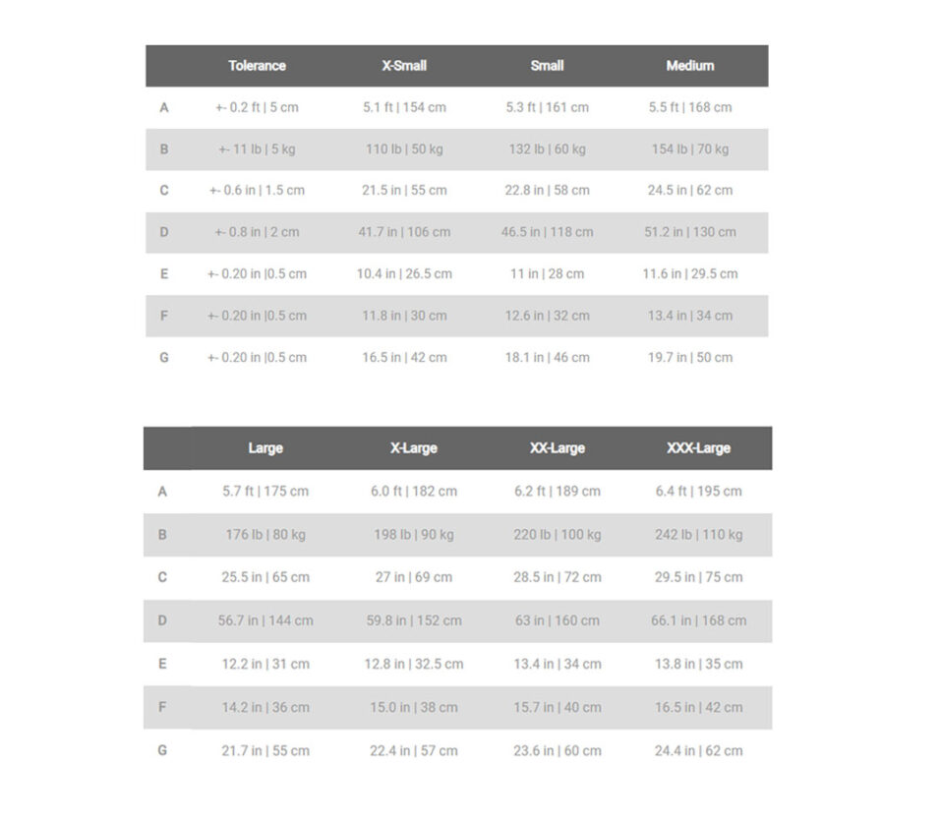Image resolution: width=940 pixels, height=824 pixels.
Task: Click row G label in first table
Action: [163, 357]
